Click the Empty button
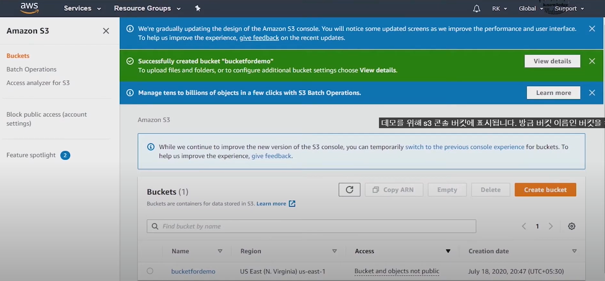The image size is (605, 281). 447,190
